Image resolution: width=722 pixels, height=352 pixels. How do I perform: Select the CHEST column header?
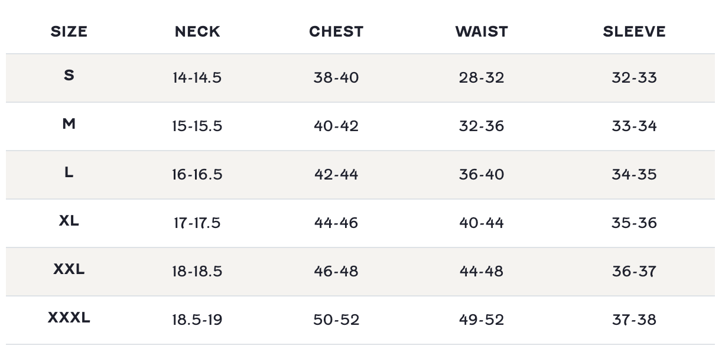(x=336, y=32)
